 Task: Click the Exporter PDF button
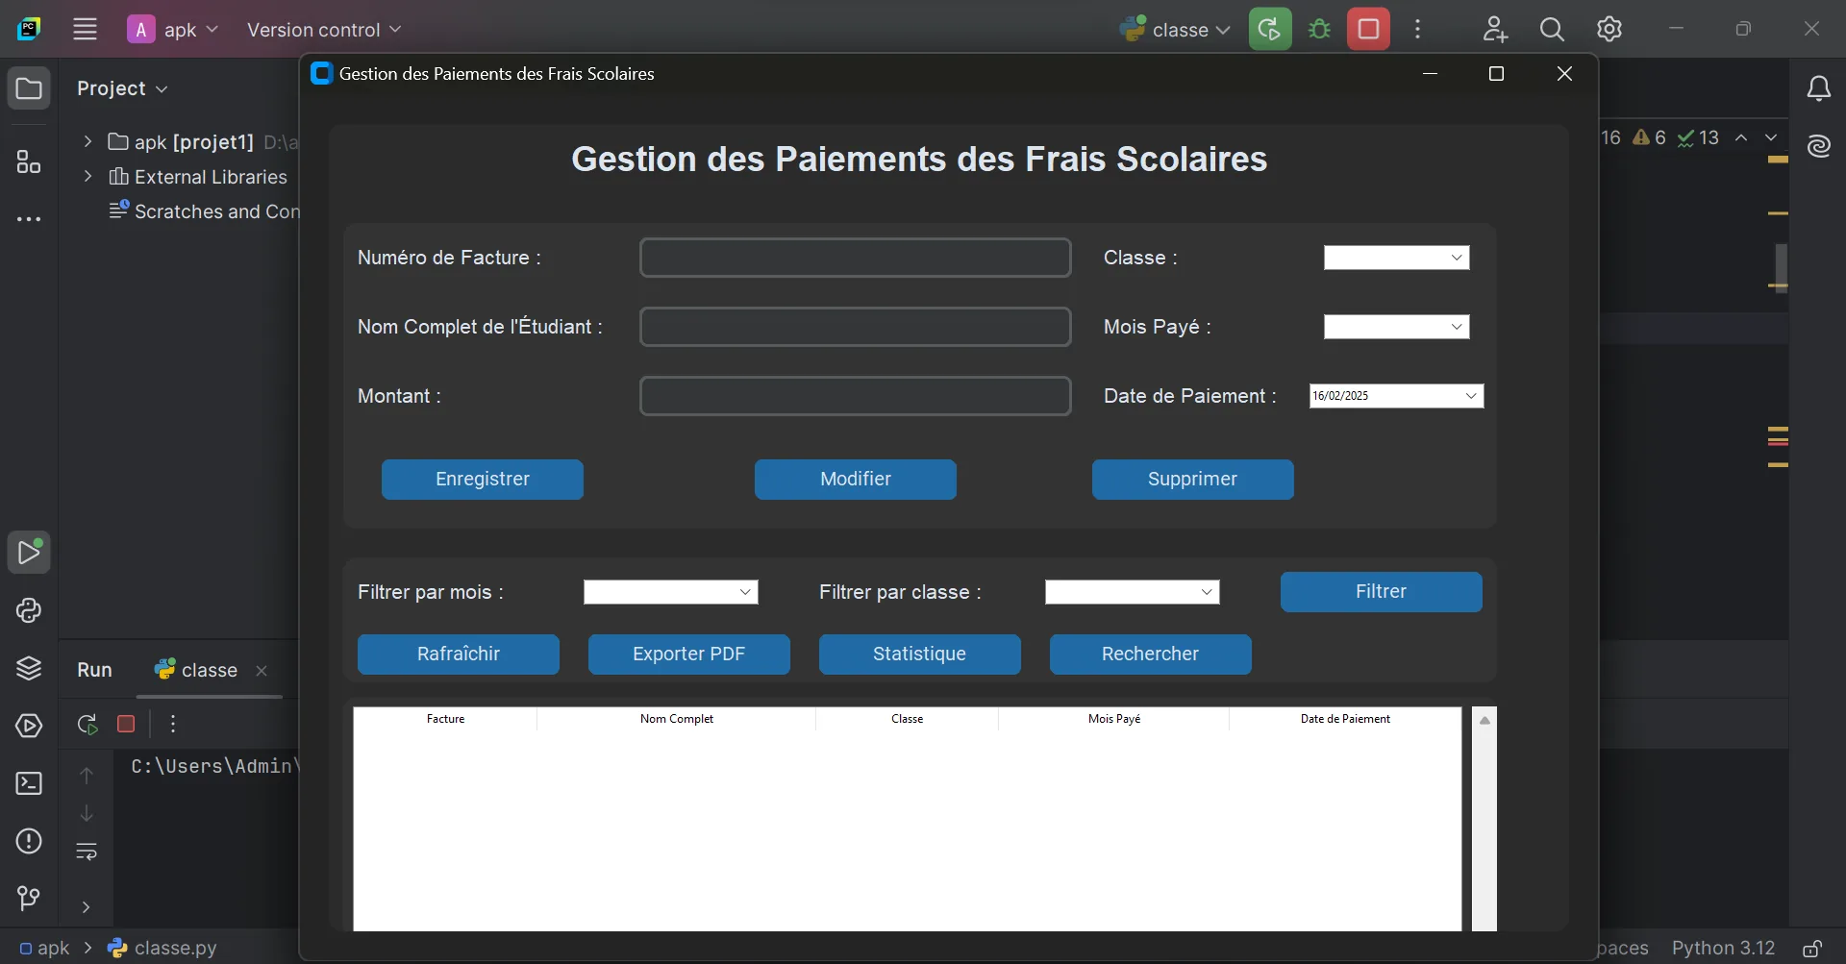[x=689, y=654]
